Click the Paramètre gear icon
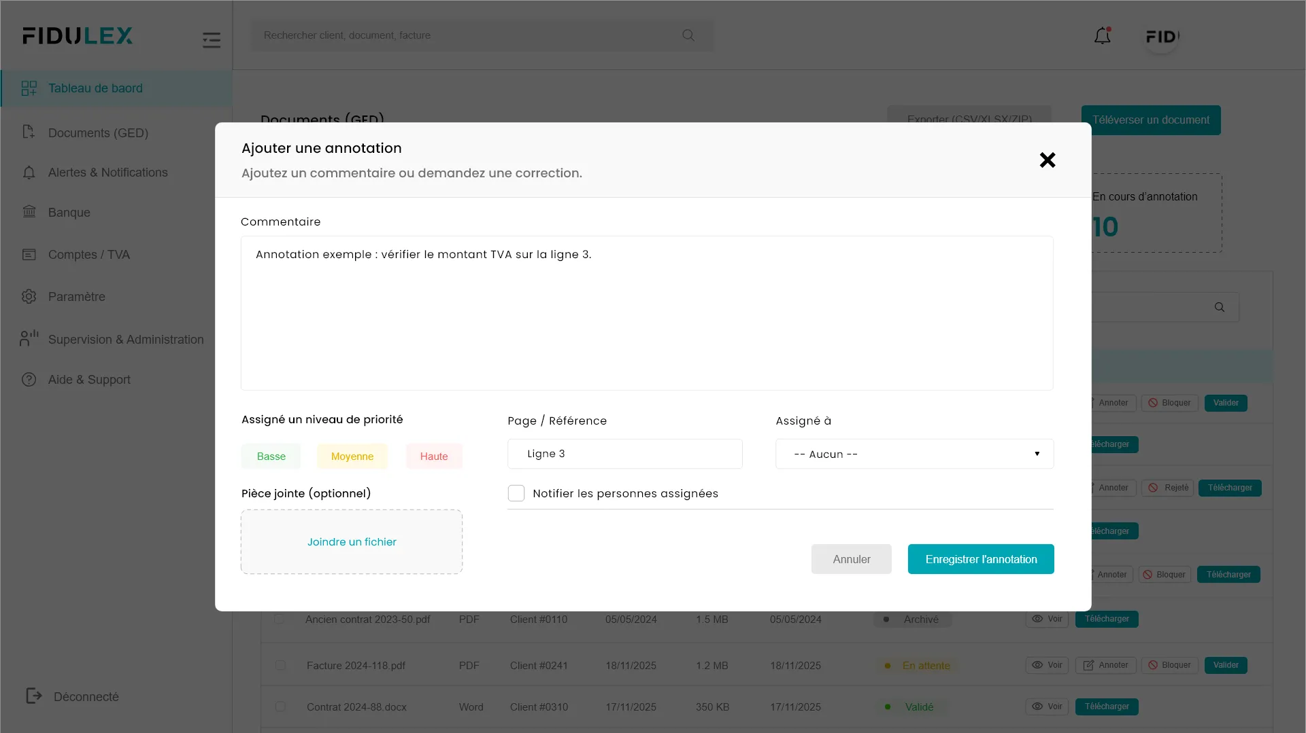1306x733 pixels. [29, 296]
